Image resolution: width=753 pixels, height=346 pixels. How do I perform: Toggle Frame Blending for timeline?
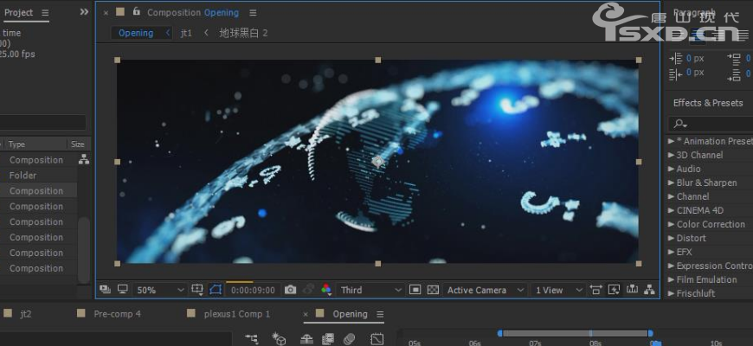328,339
